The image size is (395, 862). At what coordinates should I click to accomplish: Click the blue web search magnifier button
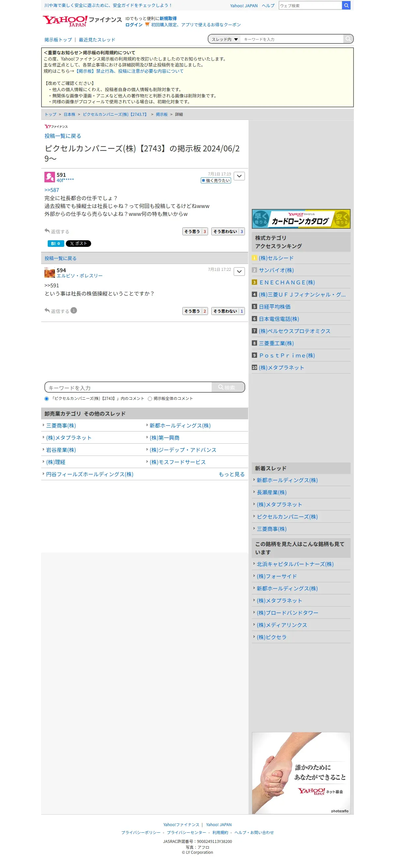point(346,5)
